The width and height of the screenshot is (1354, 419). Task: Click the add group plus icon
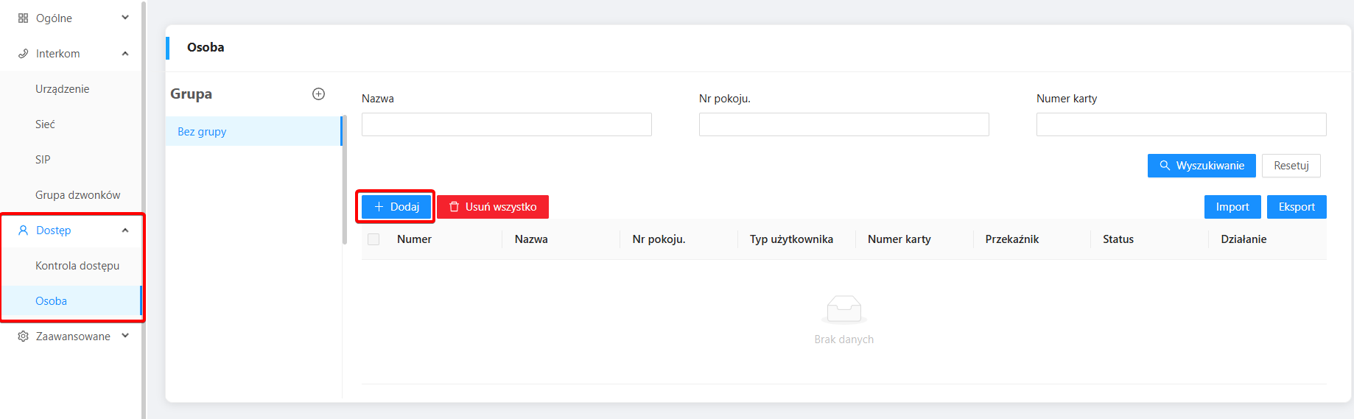(x=318, y=94)
